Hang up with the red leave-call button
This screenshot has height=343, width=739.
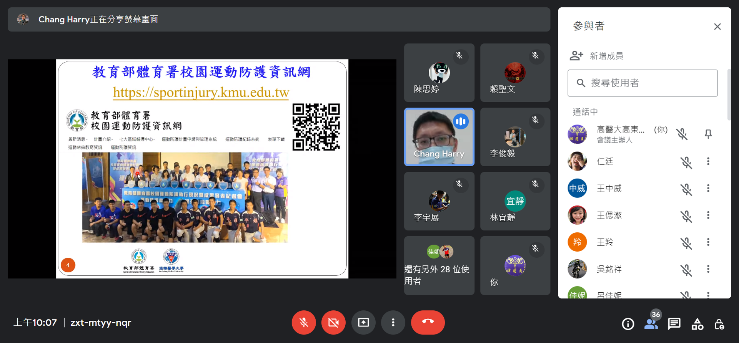[x=428, y=322]
